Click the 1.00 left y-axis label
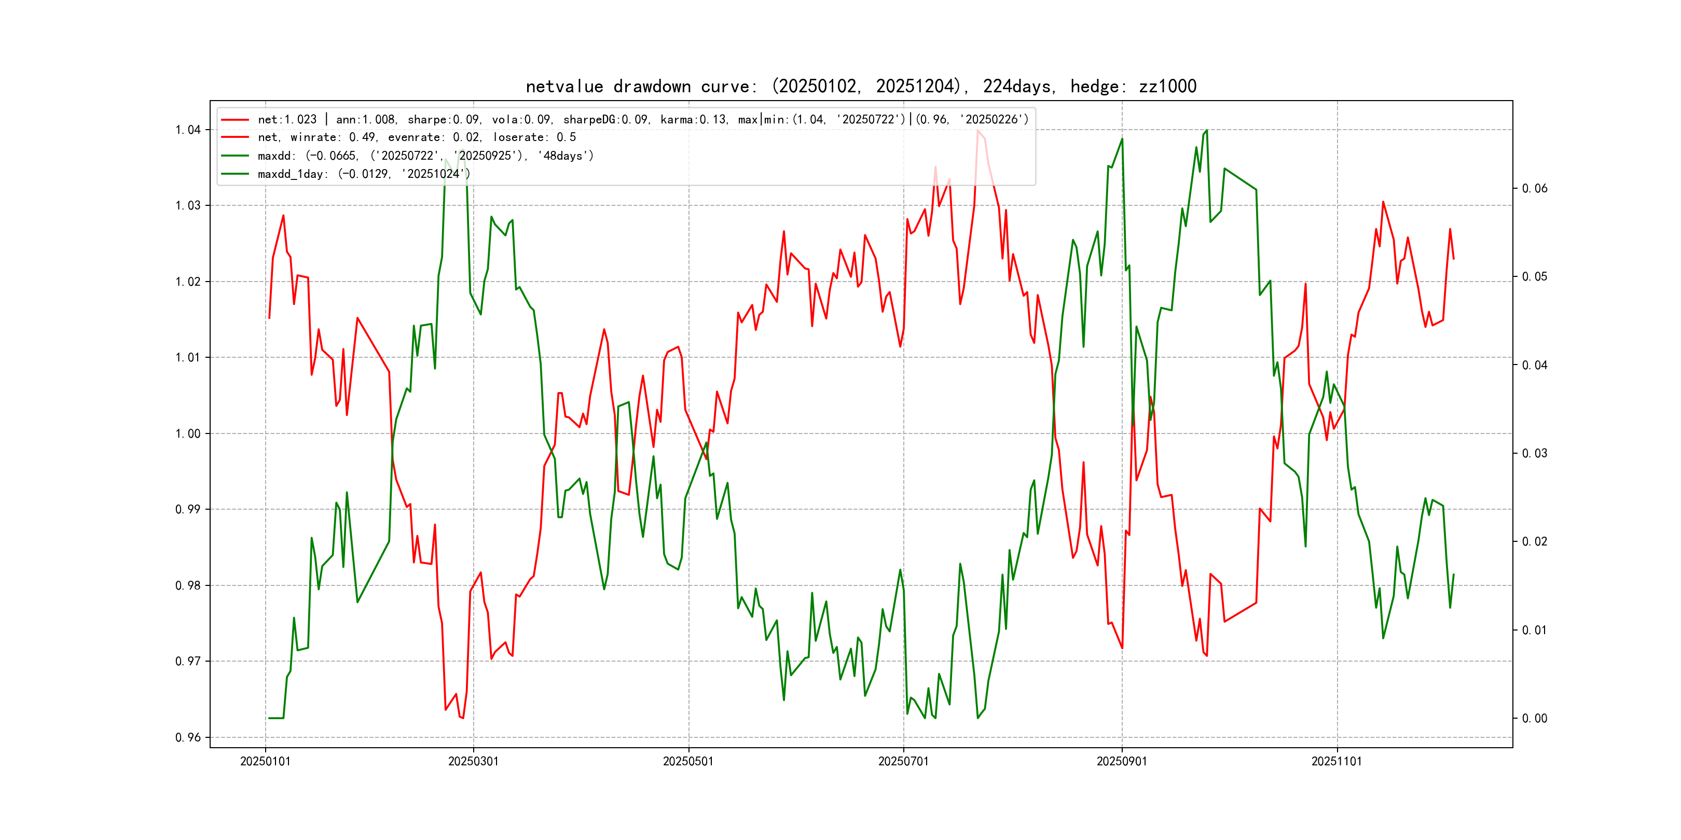 click(x=187, y=433)
